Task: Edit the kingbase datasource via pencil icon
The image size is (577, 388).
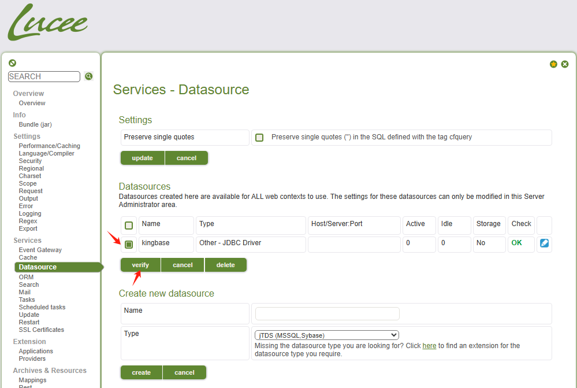Action: [x=544, y=243]
